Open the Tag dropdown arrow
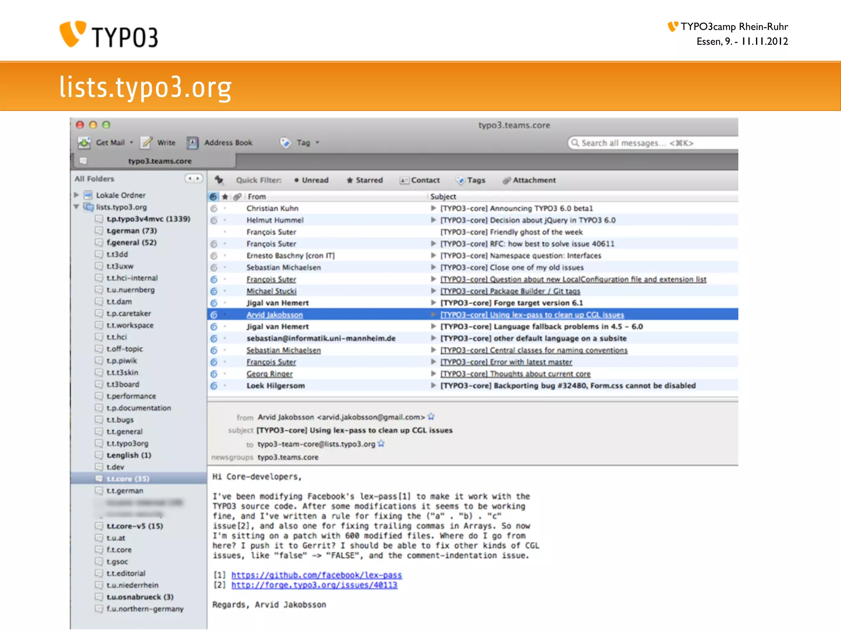 317,143
